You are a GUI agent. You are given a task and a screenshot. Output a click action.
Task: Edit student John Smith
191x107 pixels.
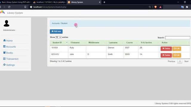(177, 55)
